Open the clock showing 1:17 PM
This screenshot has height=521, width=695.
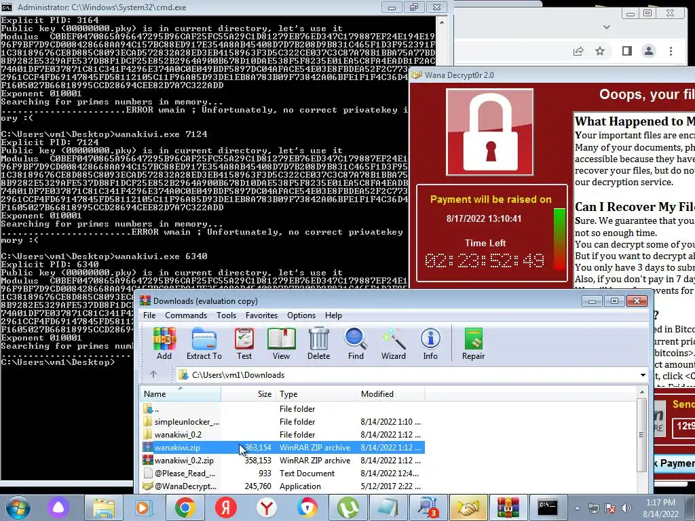tap(660, 507)
